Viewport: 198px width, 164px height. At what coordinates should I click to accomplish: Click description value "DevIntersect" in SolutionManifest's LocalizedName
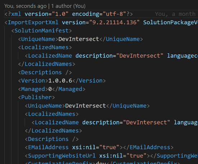140,56
